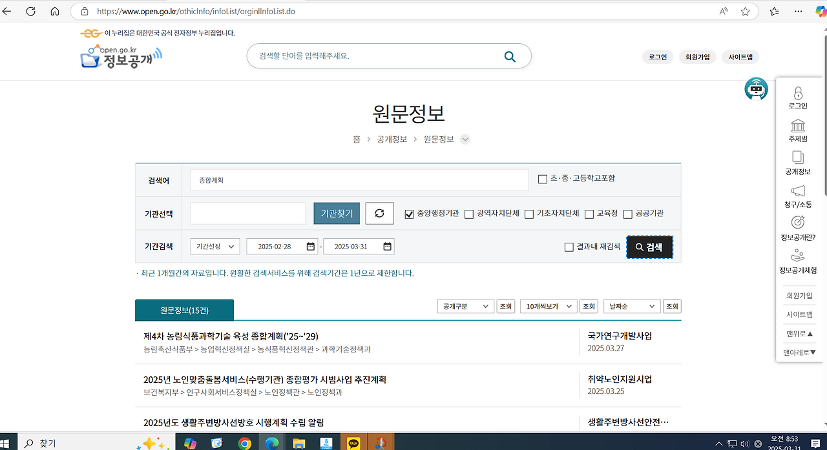Image resolution: width=827 pixels, height=450 pixels.
Task: Click the 기관찾기 button
Action: pos(337,213)
